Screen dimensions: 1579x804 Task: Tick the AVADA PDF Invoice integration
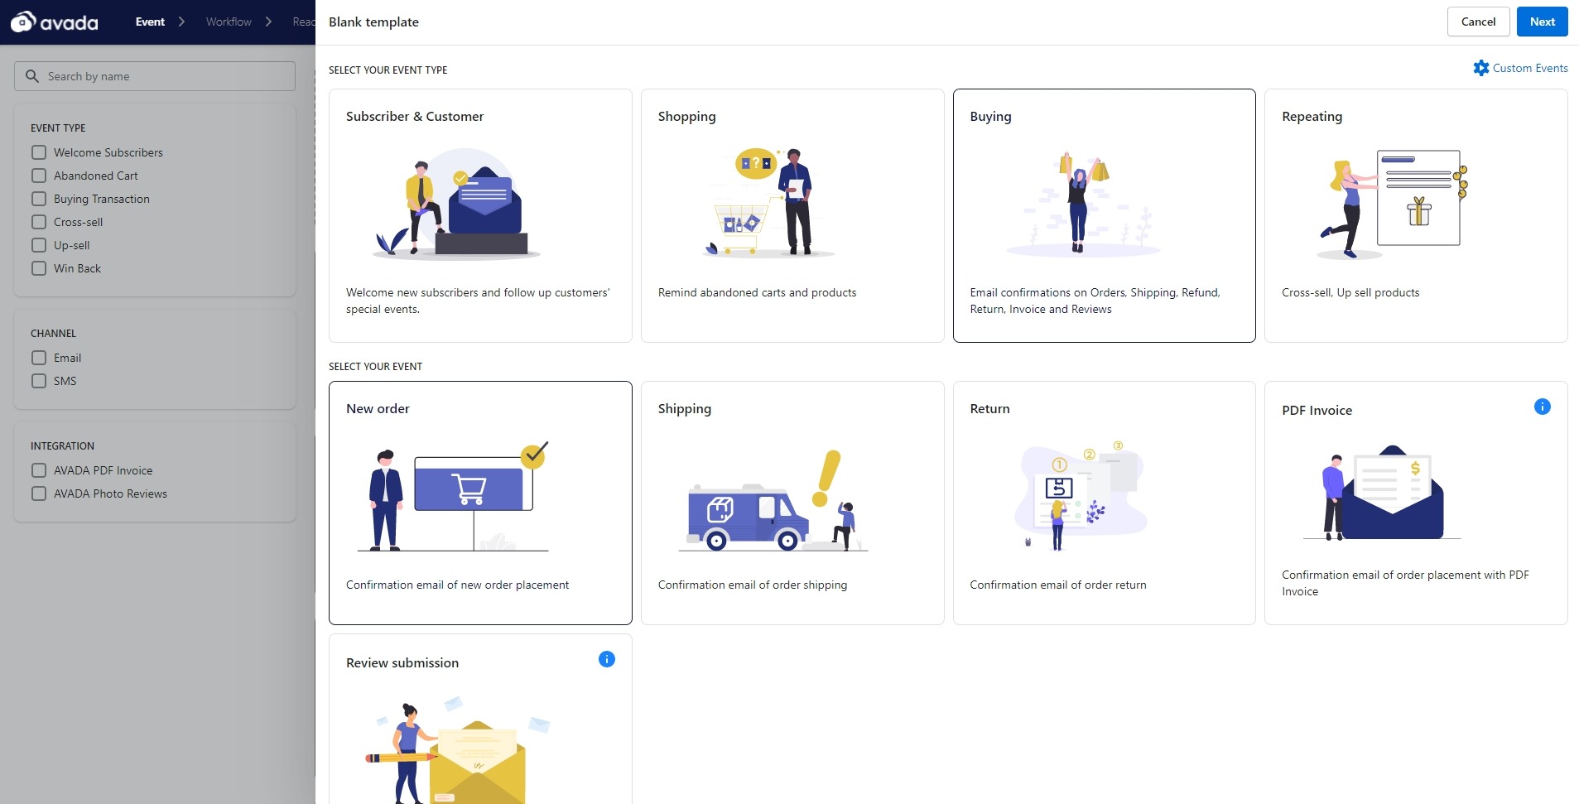tap(39, 470)
